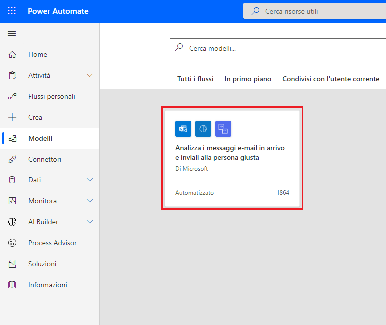
Task: Click the Di Microsoft author text
Action: tap(192, 169)
